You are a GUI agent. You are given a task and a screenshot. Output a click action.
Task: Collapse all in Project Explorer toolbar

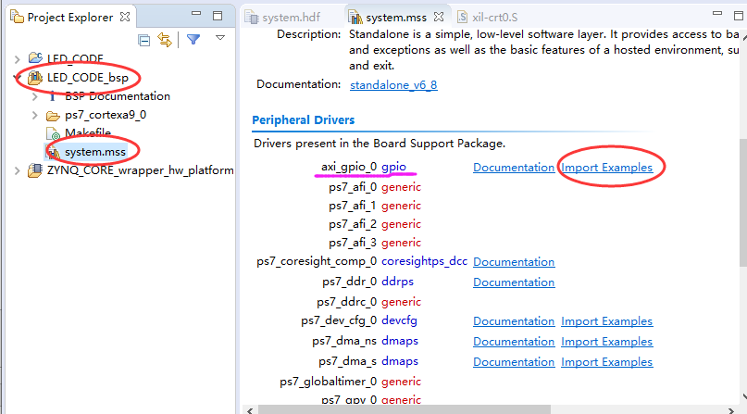click(x=143, y=40)
